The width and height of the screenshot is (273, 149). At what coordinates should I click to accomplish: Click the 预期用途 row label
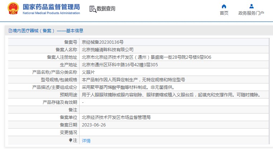click(x=68, y=95)
